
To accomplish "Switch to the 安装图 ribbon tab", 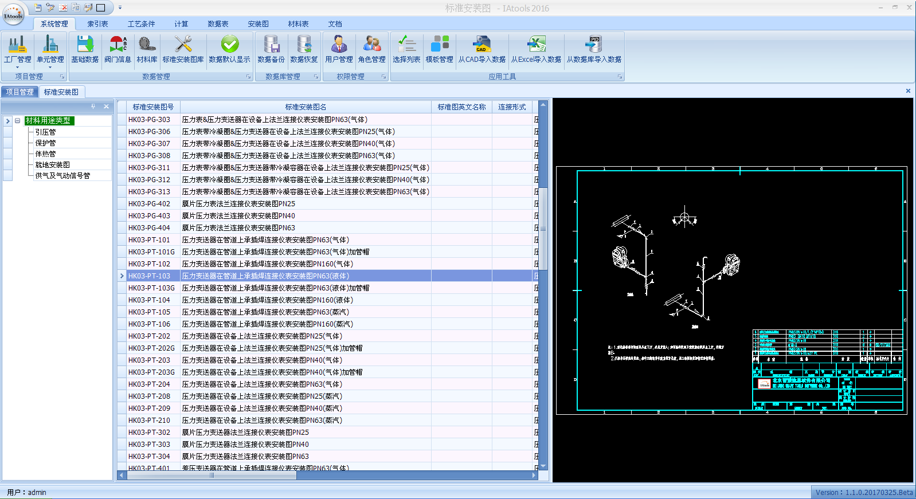I will 258,24.
